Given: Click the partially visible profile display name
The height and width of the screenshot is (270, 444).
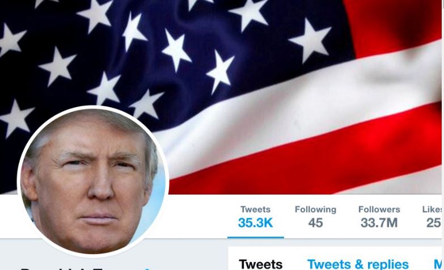Looking at the screenshot, I should click(x=79, y=268).
